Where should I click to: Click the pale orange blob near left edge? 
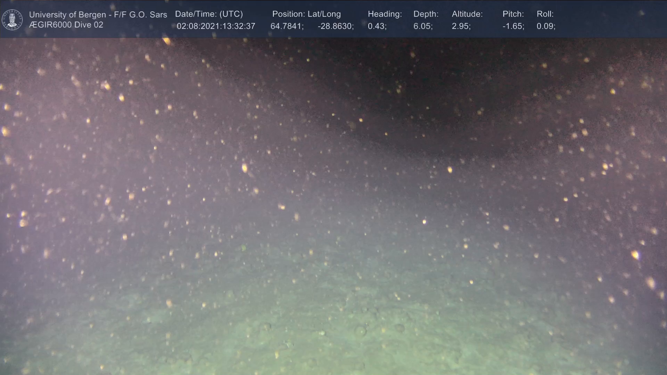(x=23, y=223)
